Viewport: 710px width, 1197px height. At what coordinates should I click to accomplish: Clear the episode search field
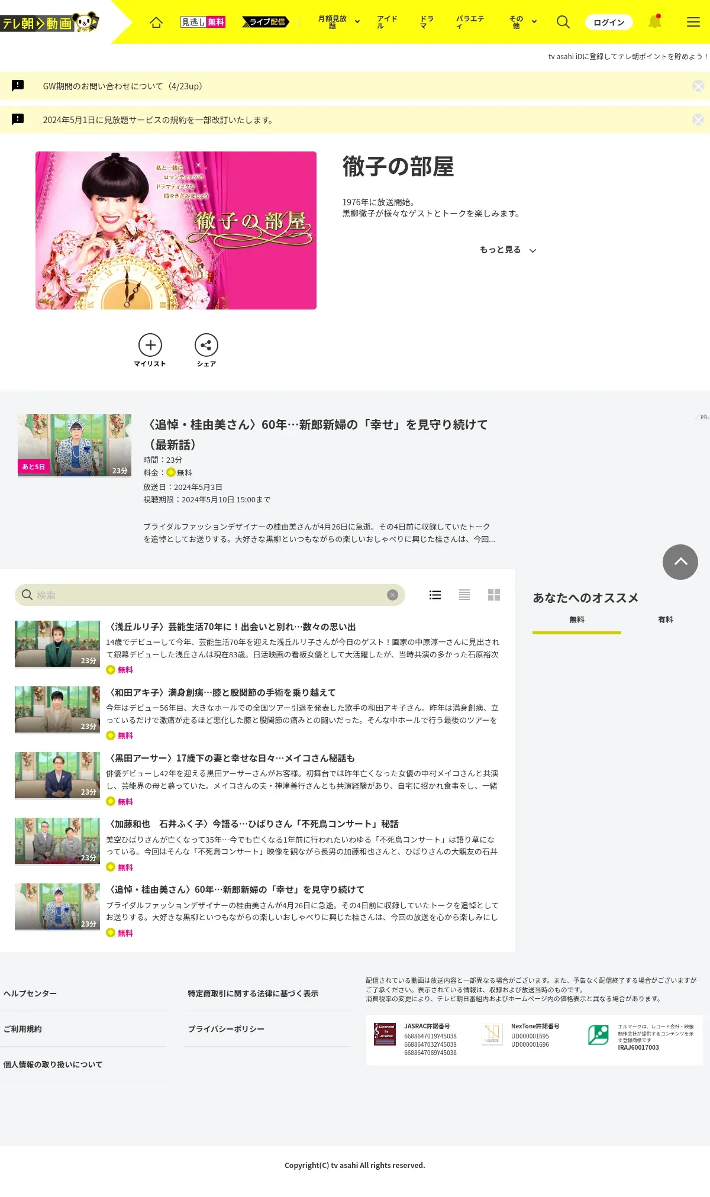tap(392, 595)
